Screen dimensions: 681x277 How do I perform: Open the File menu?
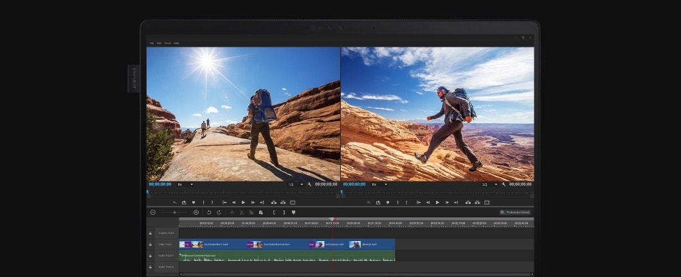[152, 44]
